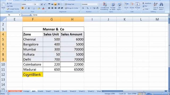Toggle Align Text Left
The image size is (170, 95).
tap(49, 8)
